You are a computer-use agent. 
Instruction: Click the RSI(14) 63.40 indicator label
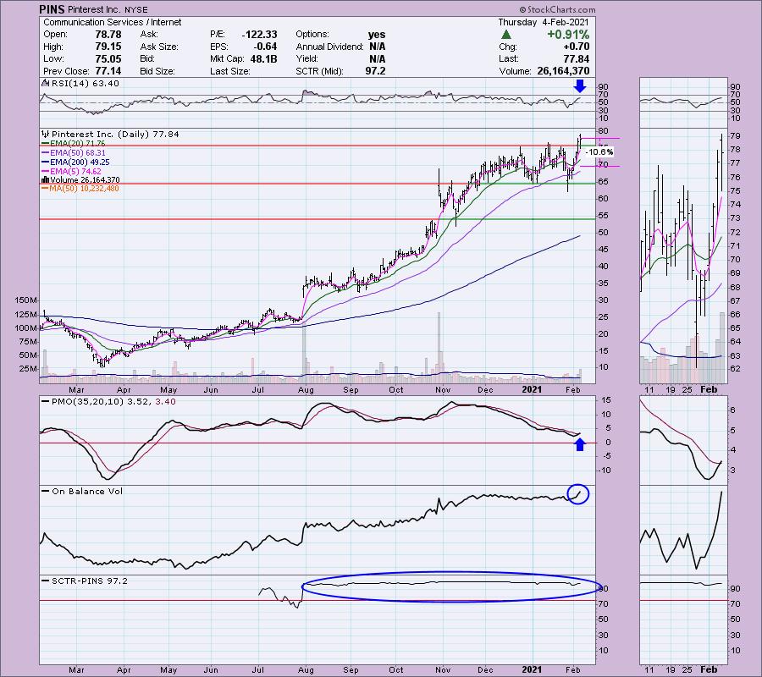pyautogui.click(x=81, y=84)
